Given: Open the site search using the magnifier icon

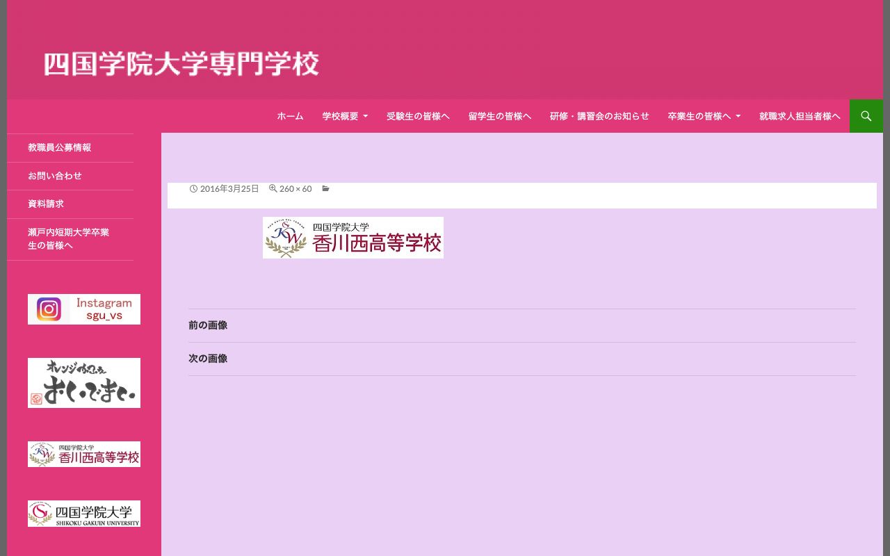Looking at the screenshot, I should pos(866,116).
